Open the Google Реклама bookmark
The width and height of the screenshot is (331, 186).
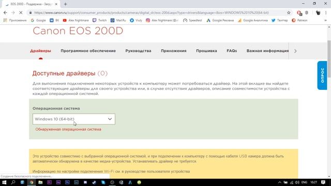[x=220, y=20]
